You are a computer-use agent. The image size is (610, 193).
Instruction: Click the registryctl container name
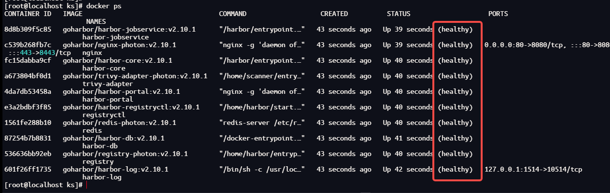pyautogui.click(x=102, y=115)
